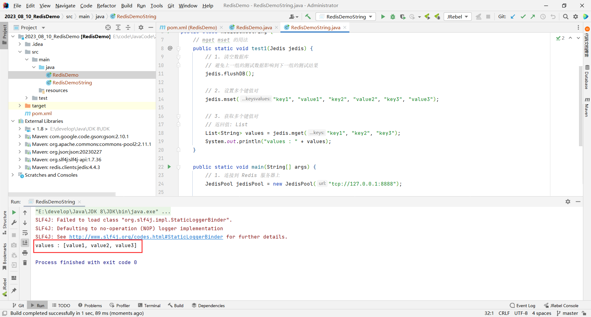Close the RedisDemoString.java editor tab
591x317 pixels.
click(345, 27)
